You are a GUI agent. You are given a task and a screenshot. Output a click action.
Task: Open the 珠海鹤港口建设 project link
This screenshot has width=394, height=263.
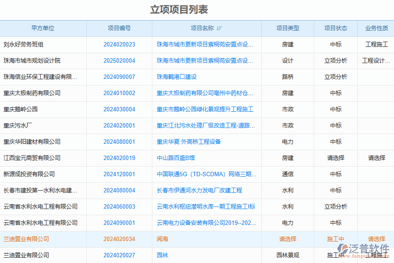(177, 77)
